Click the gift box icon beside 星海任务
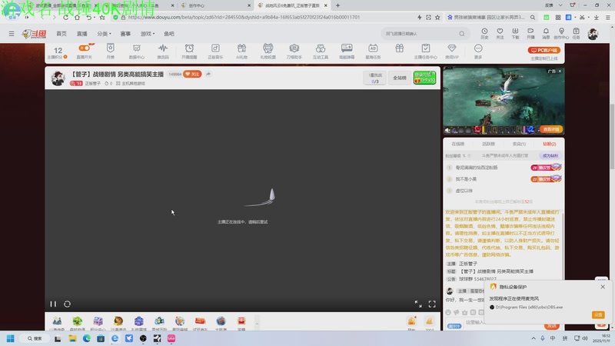The height and width of the screenshot is (346, 615). [x=399, y=48]
